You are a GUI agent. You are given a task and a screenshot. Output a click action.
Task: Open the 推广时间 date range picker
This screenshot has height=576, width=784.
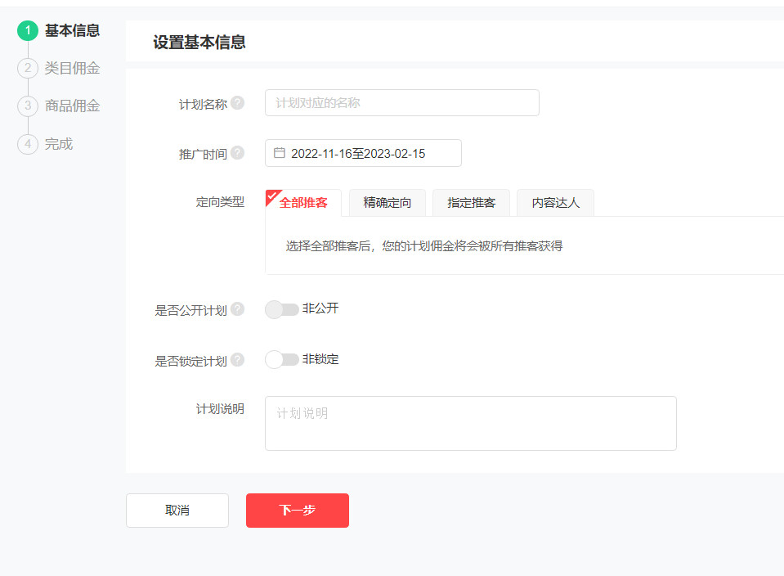coord(363,153)
